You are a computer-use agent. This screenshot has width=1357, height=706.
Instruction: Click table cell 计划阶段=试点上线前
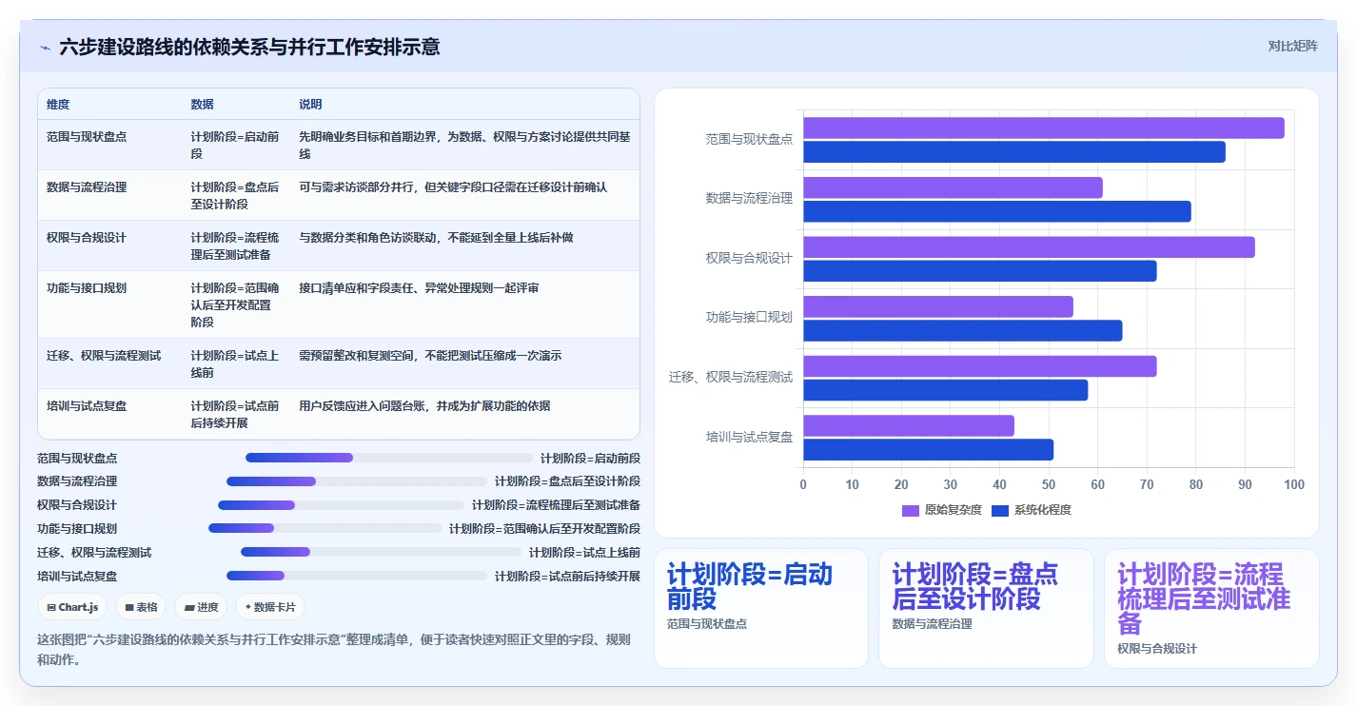235,364
